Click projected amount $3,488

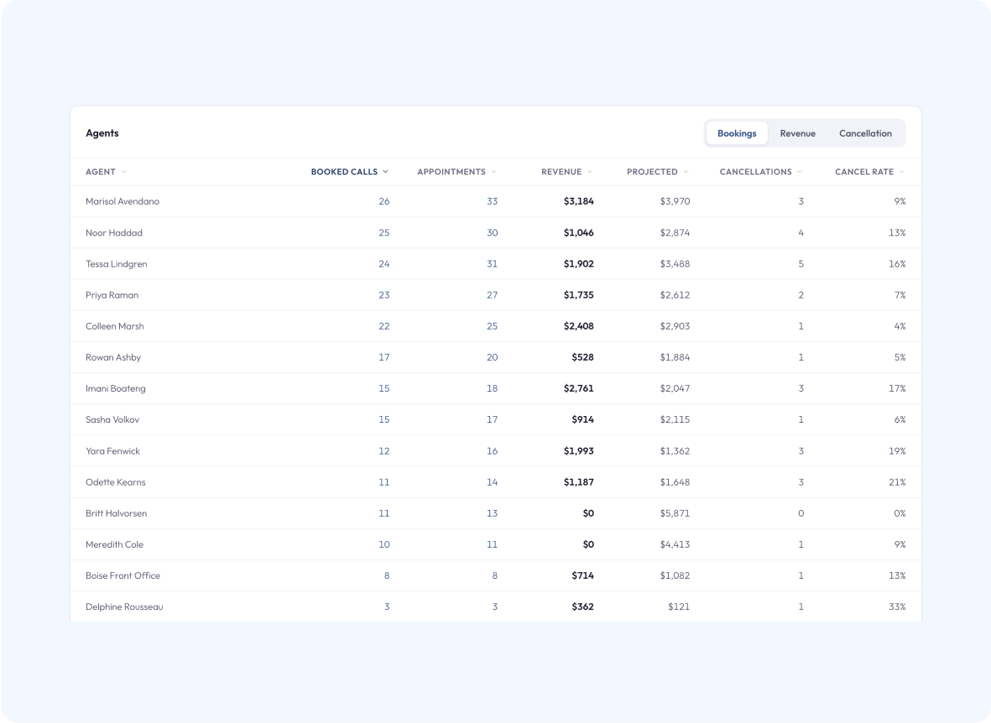point(675,263)
